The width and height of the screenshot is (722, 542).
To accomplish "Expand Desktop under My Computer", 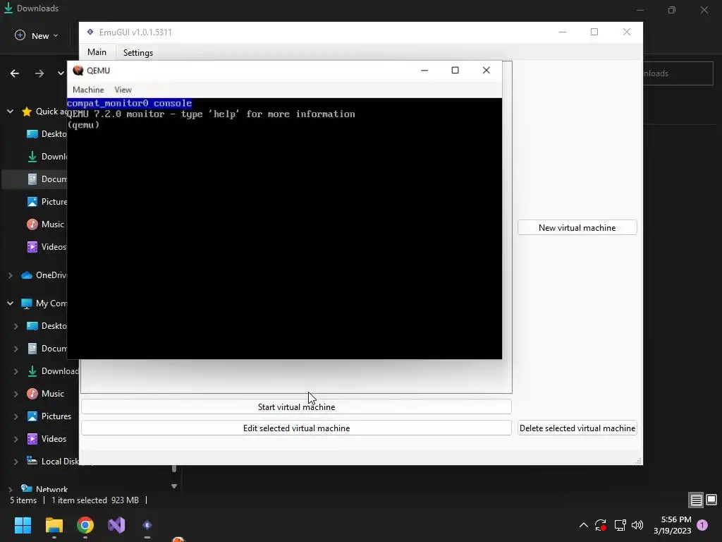I will pos(16,326).
